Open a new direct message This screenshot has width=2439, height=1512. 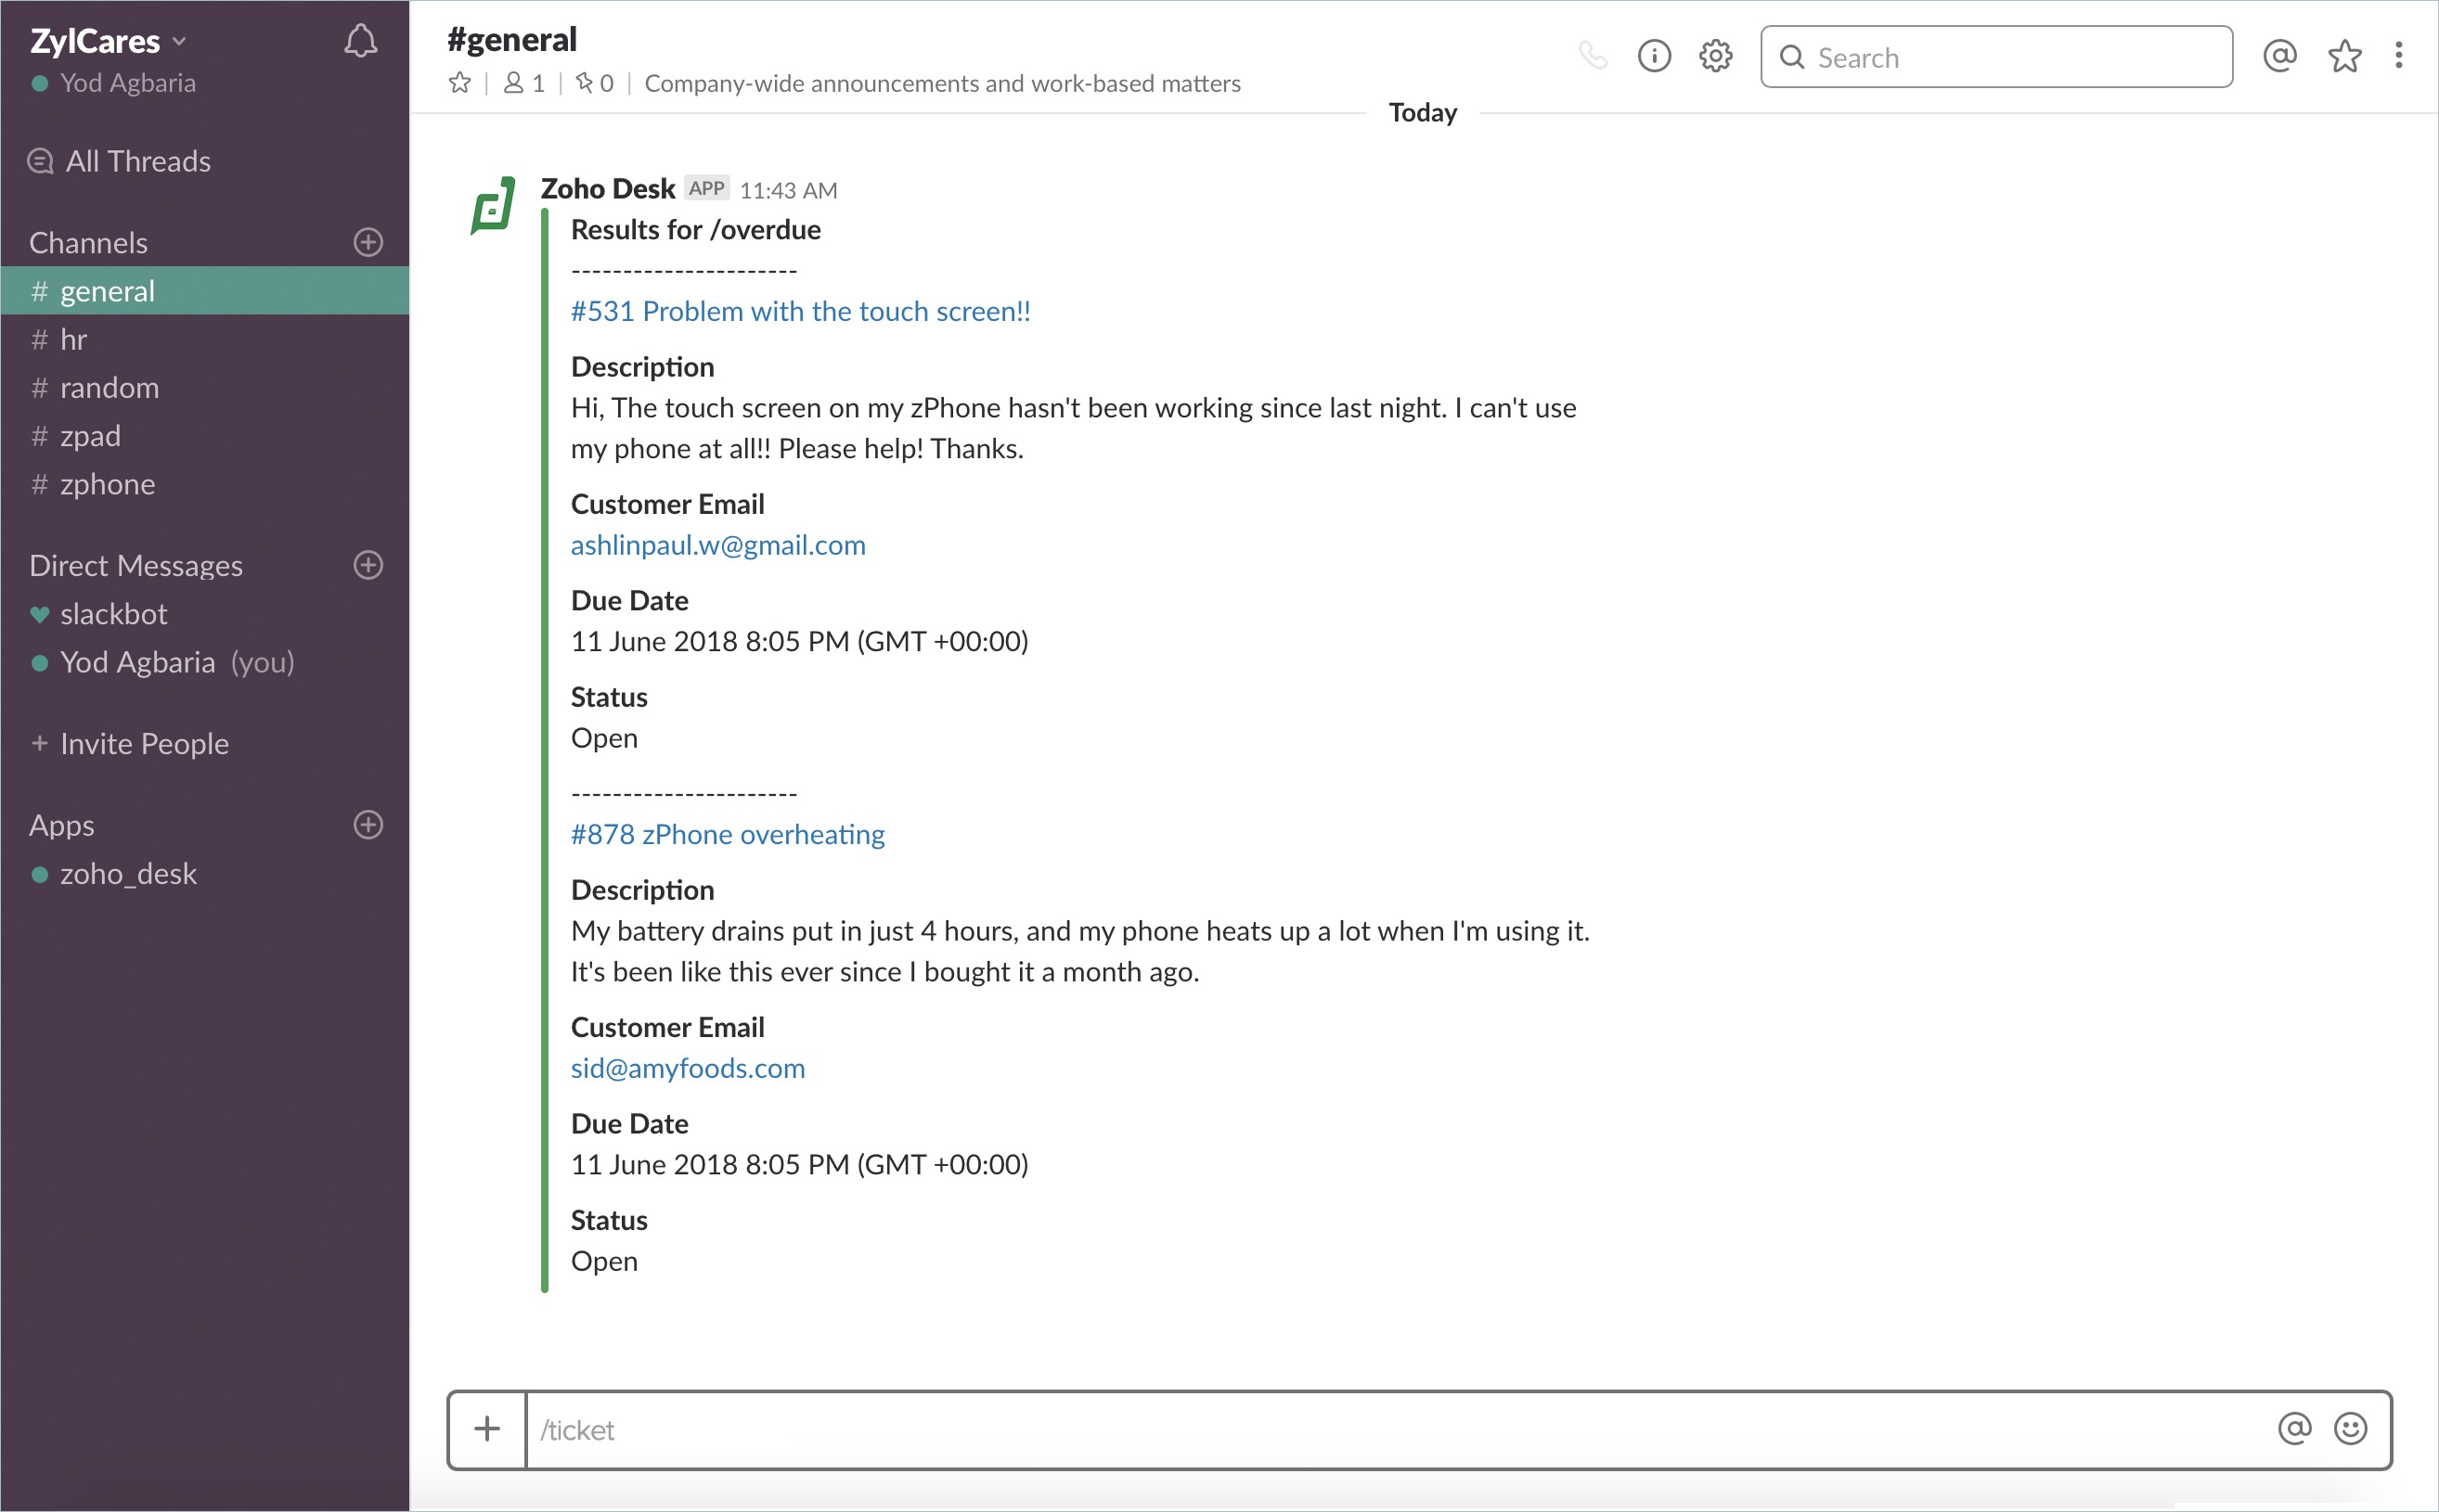[368, 565]
